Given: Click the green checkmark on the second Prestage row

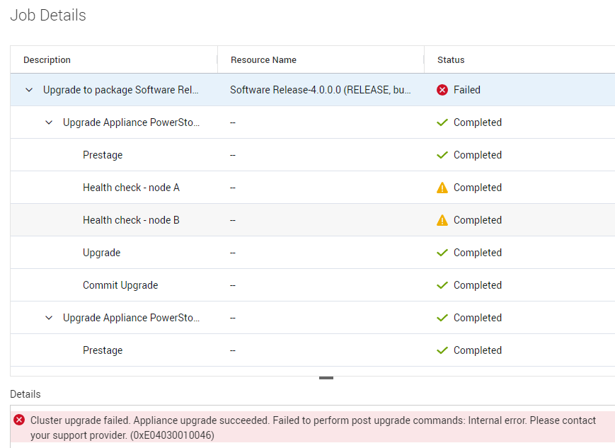Looking at the screenshot, I should 442,350.
